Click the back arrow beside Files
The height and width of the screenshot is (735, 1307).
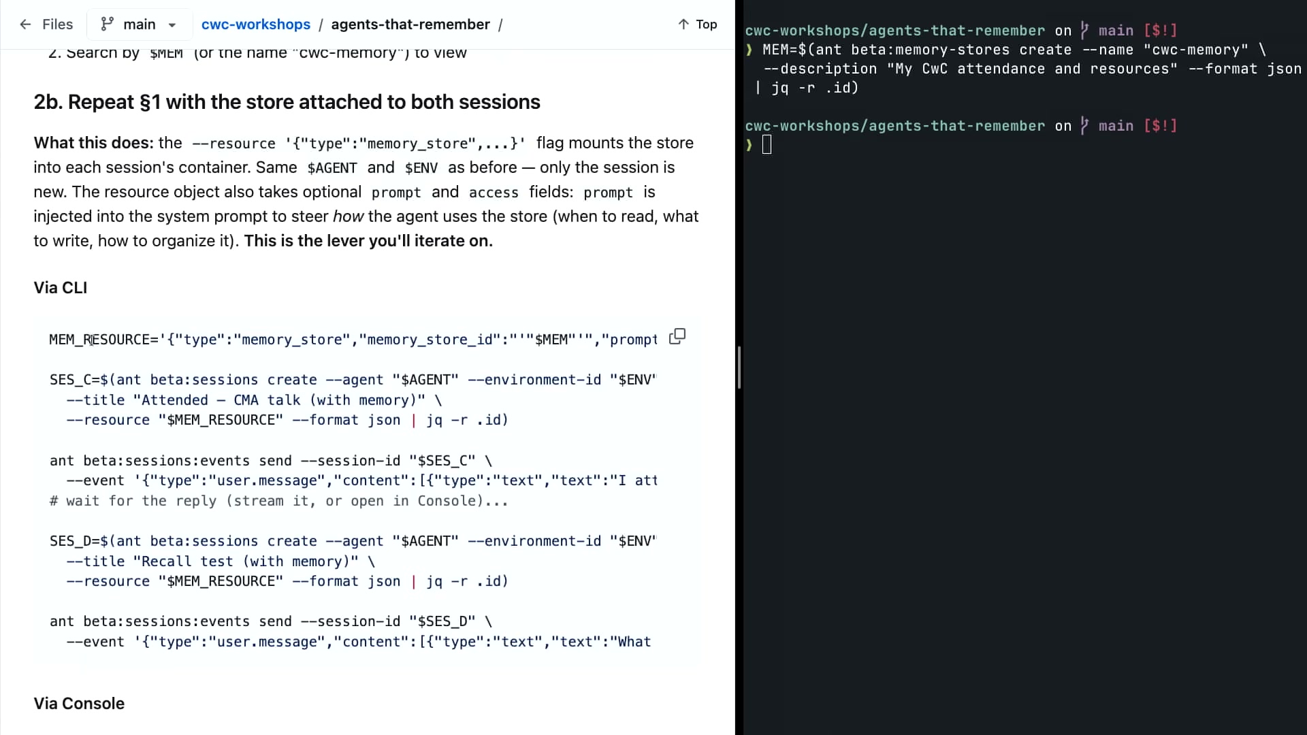point(25,24)
